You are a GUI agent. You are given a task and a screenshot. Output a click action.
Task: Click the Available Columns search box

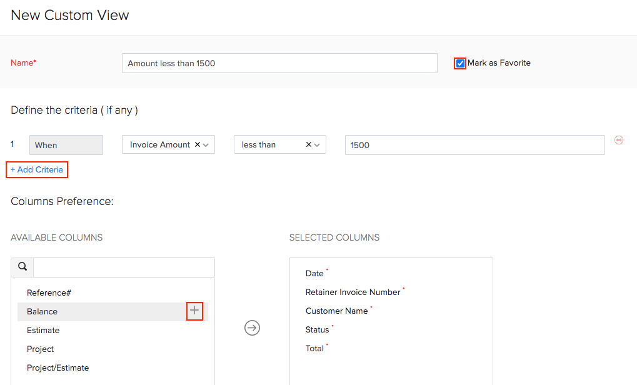point(124,267)
